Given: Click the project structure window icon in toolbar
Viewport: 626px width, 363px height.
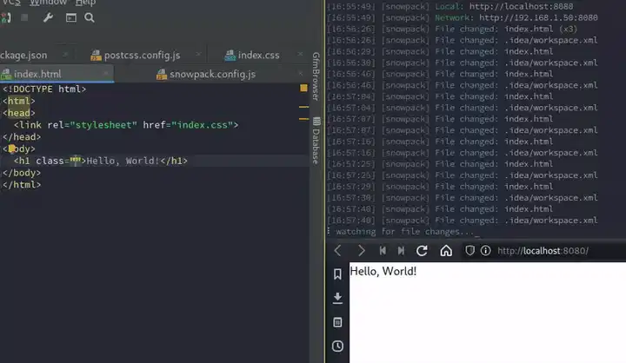Looking at the screenshot, I should pyautogui.click(x=70, y=17).
